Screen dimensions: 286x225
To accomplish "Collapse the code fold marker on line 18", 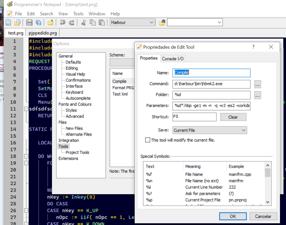I will (26, 156).
